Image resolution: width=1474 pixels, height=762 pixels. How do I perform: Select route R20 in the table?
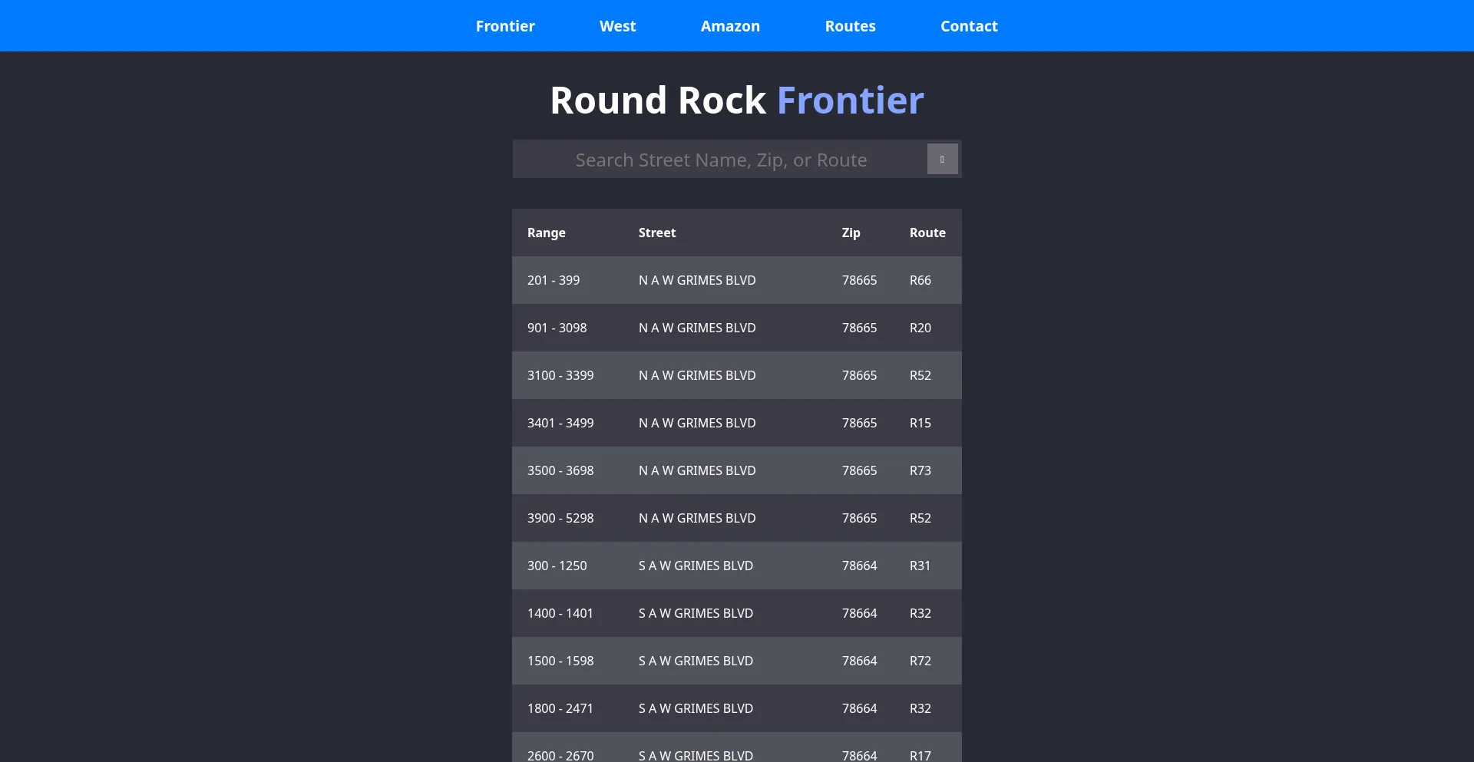click(920, 328)
